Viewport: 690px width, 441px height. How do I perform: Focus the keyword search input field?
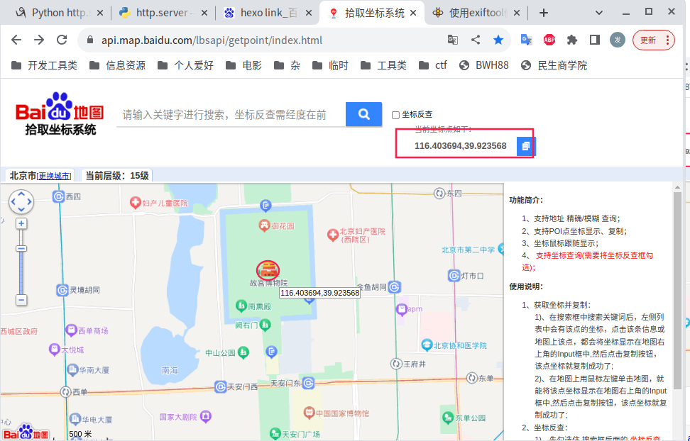pos(231,115)
